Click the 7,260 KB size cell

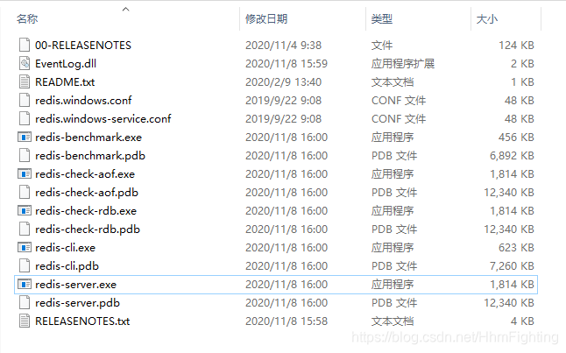pyautogui.click(x=512, y=266)
